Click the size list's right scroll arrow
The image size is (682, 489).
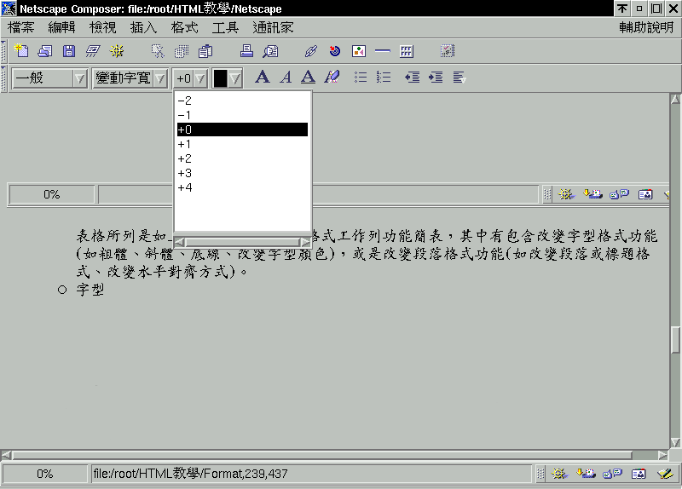[x=305, y=242]
